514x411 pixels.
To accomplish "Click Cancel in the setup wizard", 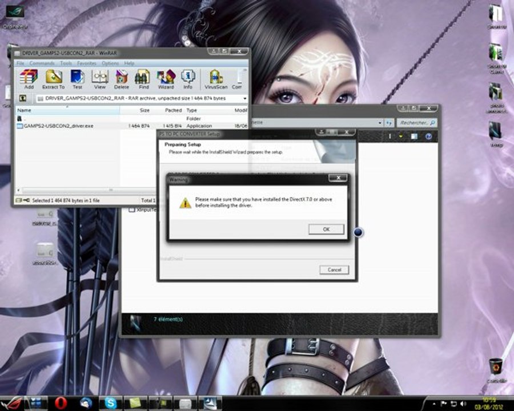I will point(334,270).
